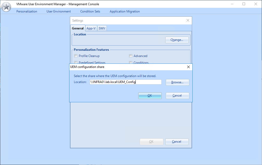Screen dimensions: 262x165
Task: Click into the Location path field
Action: pyautogui.click(x=126, y=82)
